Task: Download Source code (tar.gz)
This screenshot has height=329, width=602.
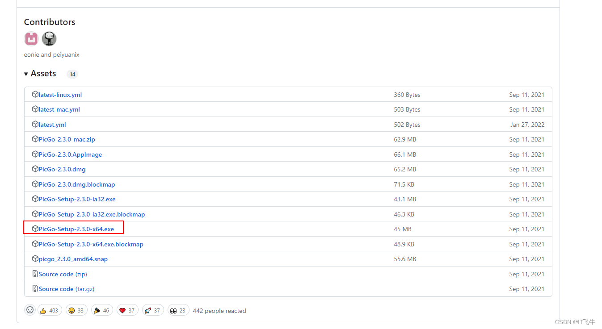Action: click(66, 289)
